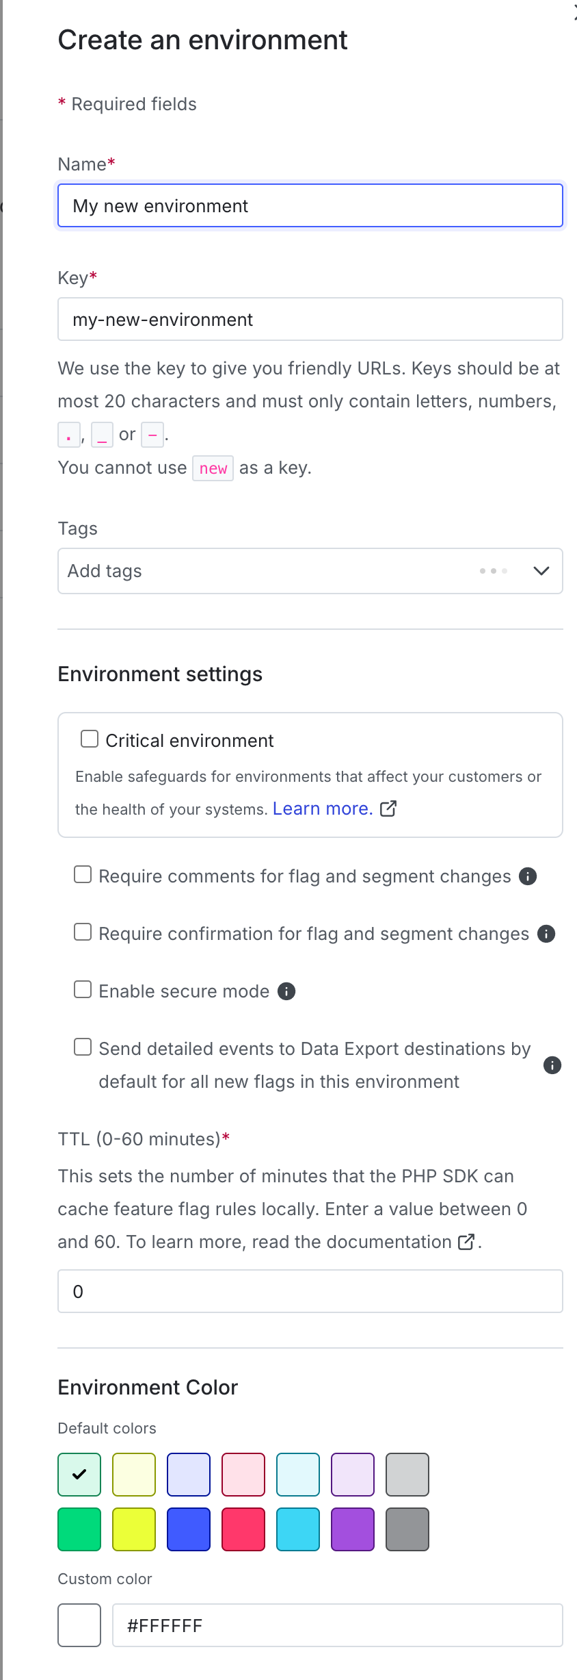Select the checked light green default color
This screenshot has width=577, height=1680.
pyautogui.click(x=79, y=1475)
